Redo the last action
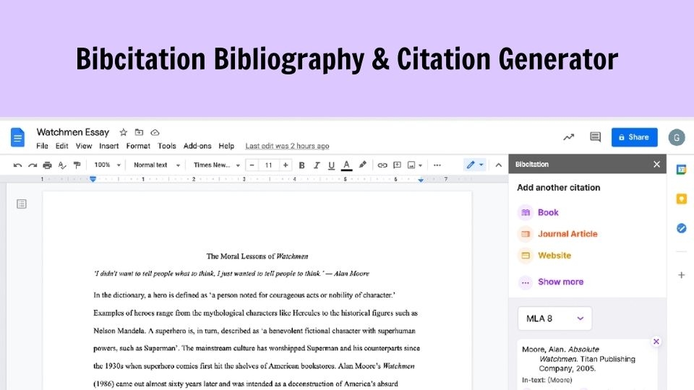694x390 pixels. point(33,165)
